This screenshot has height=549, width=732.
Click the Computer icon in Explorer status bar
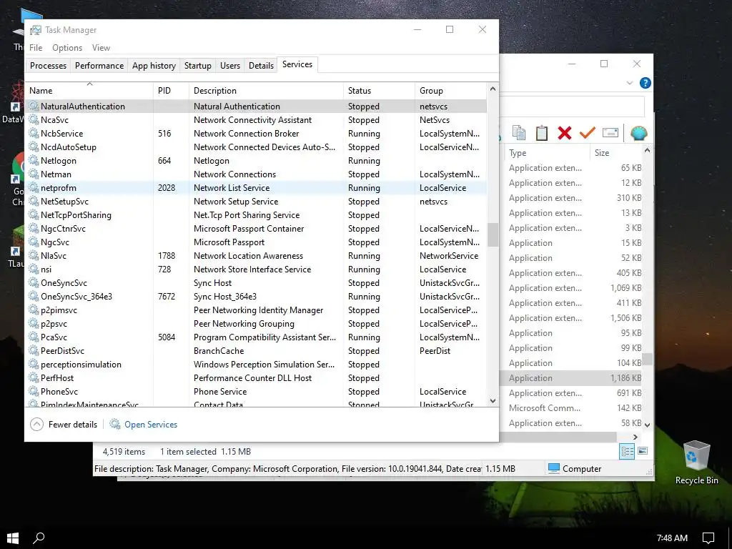(x=554, y=468)
